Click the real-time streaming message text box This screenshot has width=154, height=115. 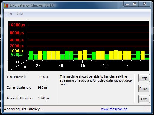(97, 89)
